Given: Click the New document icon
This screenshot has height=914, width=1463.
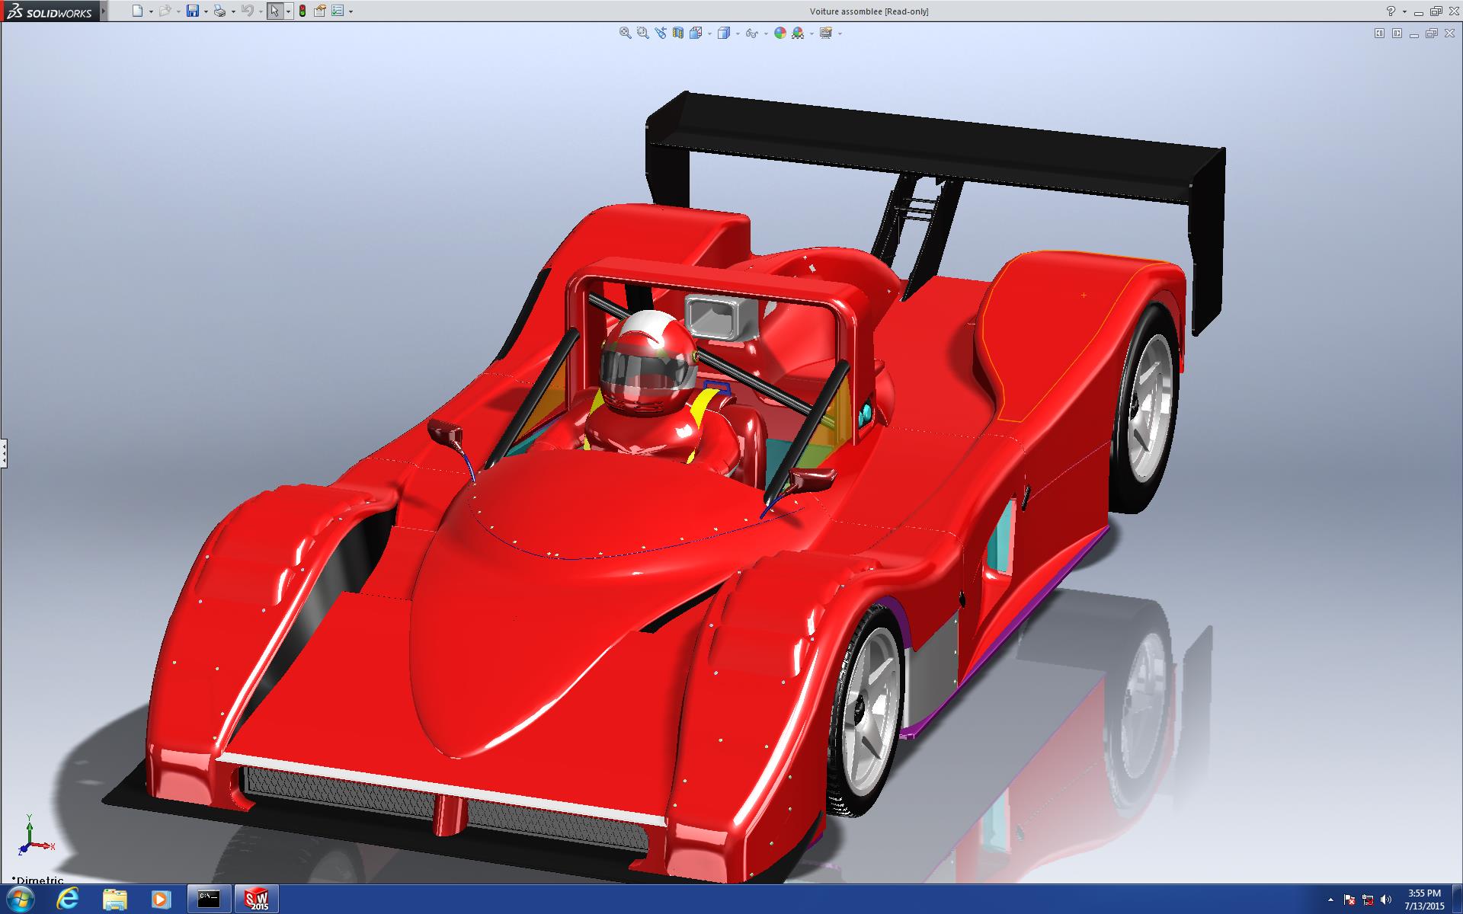Looking at the screenshot, I should [x=137, y=11].
